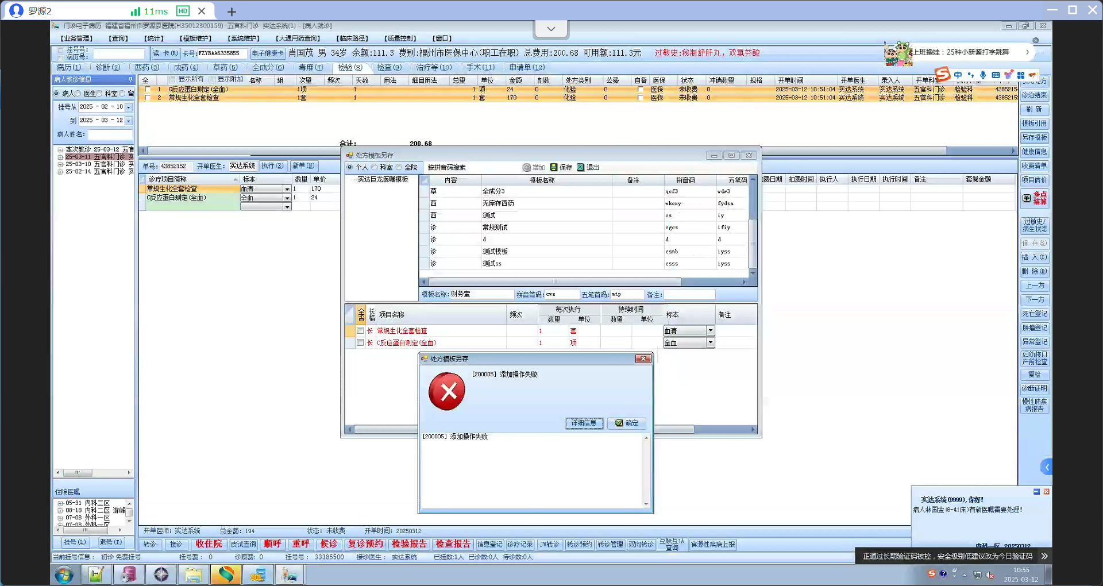1103x586 pixels.
Task: Click 详细信息 in the error dialog
Action: click(x=584, y=423)
